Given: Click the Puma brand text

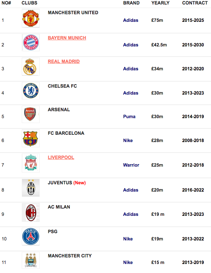Looking at the screenshot, I should point(129,116).
